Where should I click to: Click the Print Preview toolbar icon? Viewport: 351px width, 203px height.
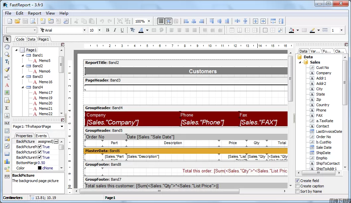pos(33,21)
